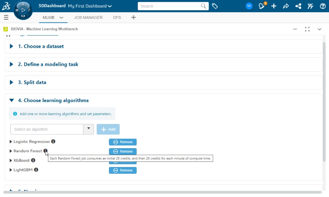Expand section 1. Choose a dataset
The width and height of the screenshot is (329, 197).
point(11,46)
